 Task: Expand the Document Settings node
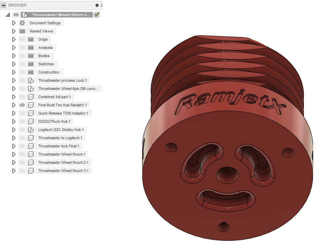[14, 23]
